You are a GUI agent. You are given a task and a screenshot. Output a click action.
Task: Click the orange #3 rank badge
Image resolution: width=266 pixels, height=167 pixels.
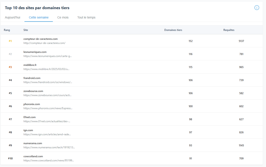pyautogui.click(x=10, y=67)
